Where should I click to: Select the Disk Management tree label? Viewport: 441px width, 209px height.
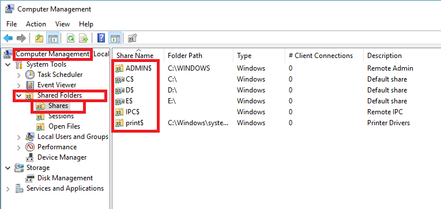pyautogui.click(x=65, y=178)
